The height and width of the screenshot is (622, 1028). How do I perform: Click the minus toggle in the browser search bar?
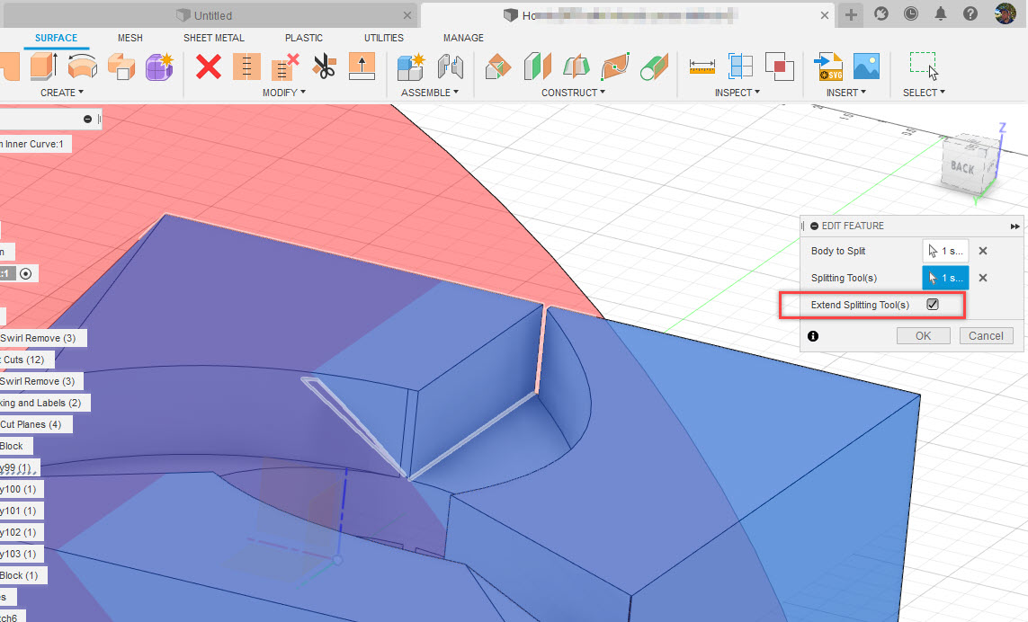[x=87, y=118]
